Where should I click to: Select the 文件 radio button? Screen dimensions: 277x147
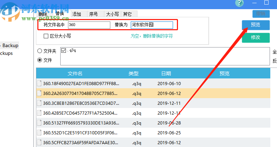[x=40, y=60]
